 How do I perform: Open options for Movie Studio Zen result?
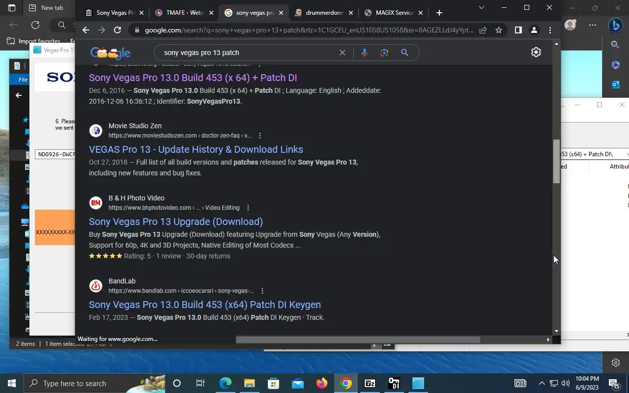(x=260, y=136)
